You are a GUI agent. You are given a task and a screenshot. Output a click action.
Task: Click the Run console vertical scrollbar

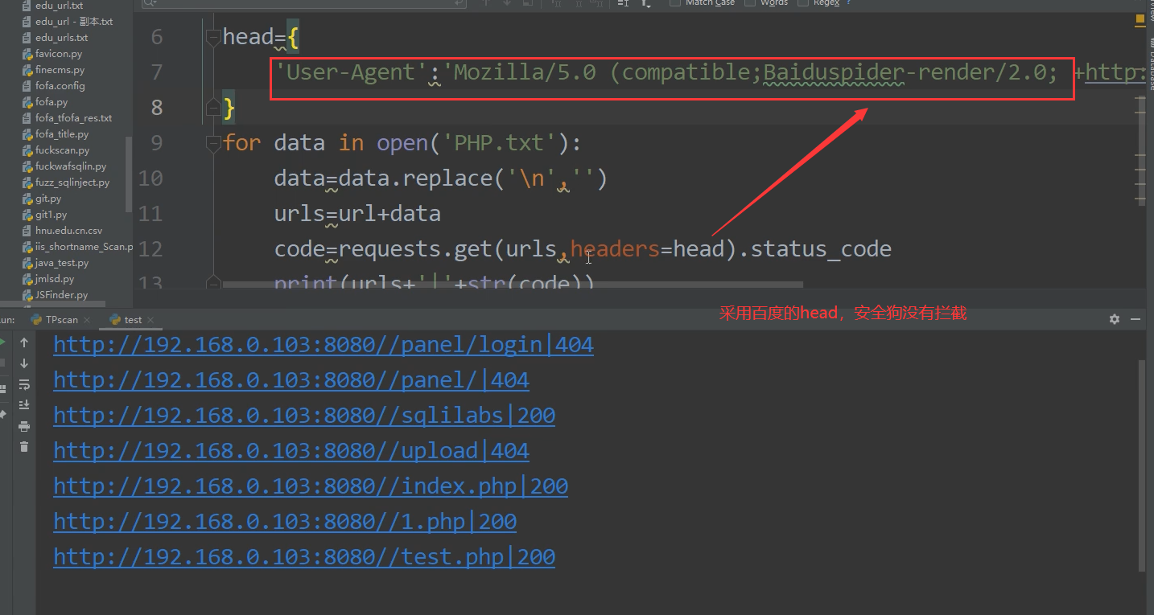click(1143, 465)
